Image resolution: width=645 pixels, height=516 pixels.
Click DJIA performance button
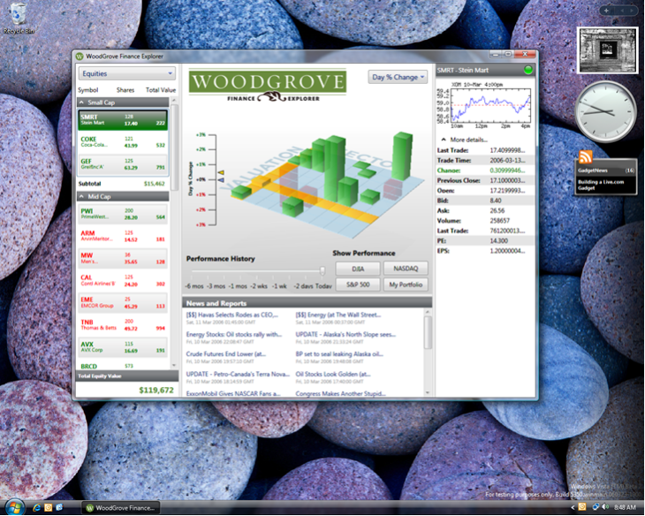point(358,269)
